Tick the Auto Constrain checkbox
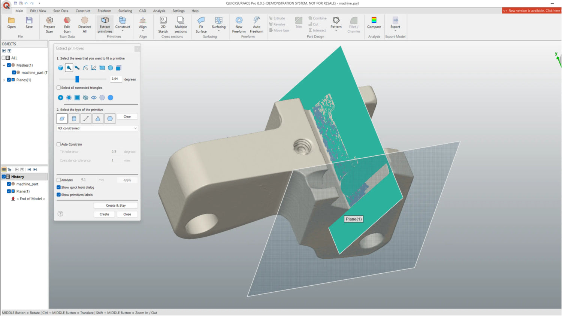 [x=59, y=144]
